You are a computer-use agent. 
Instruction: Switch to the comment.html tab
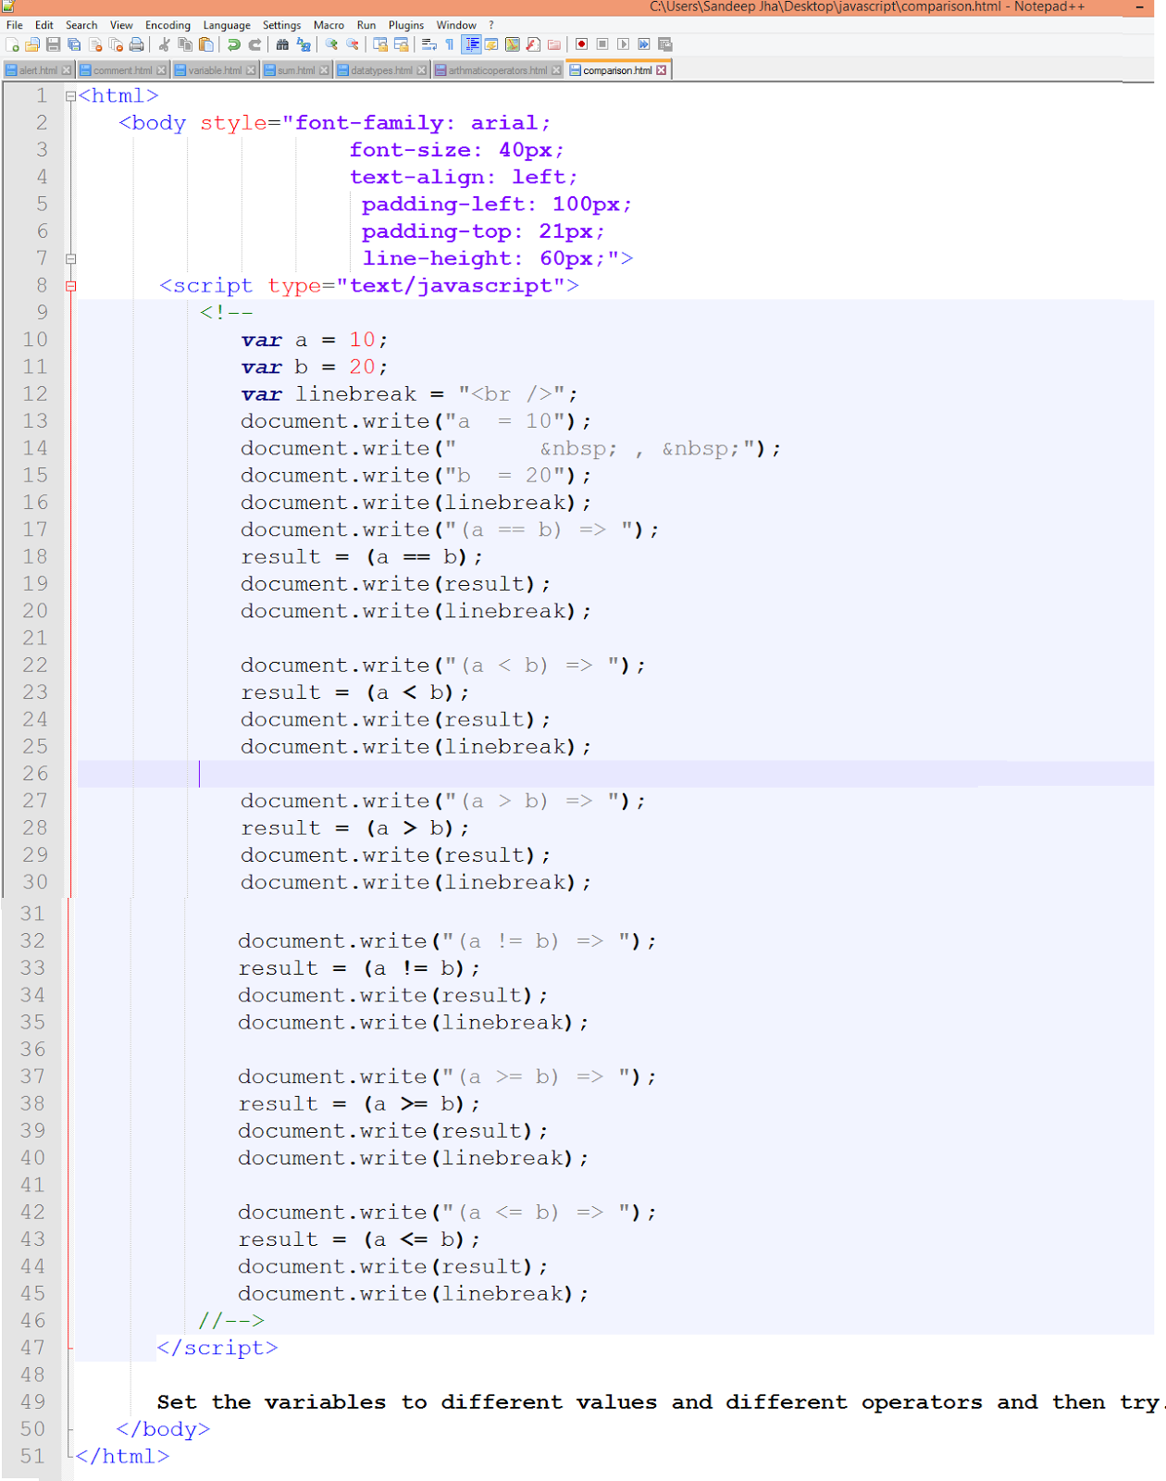122,70
